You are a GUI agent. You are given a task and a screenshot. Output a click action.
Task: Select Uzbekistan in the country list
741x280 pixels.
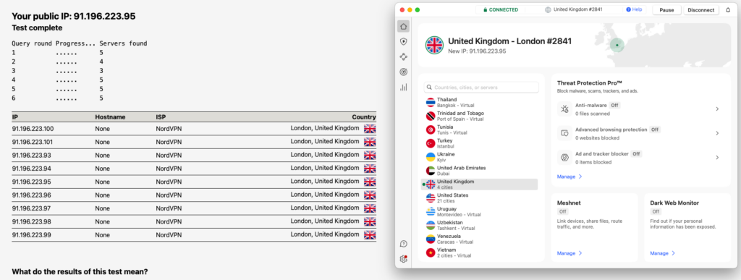[479, 225]
